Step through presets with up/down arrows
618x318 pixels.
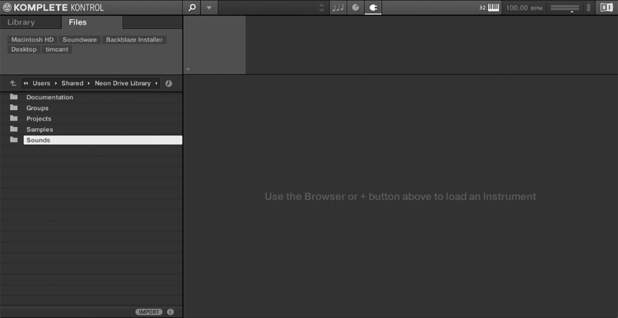tap(321, 8)
